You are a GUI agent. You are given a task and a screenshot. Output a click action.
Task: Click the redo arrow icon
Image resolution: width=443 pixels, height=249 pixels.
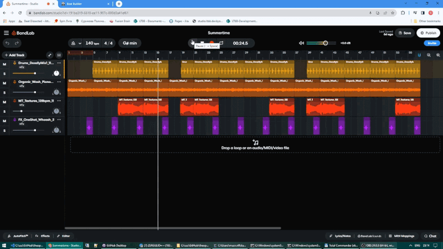point(17,43)
